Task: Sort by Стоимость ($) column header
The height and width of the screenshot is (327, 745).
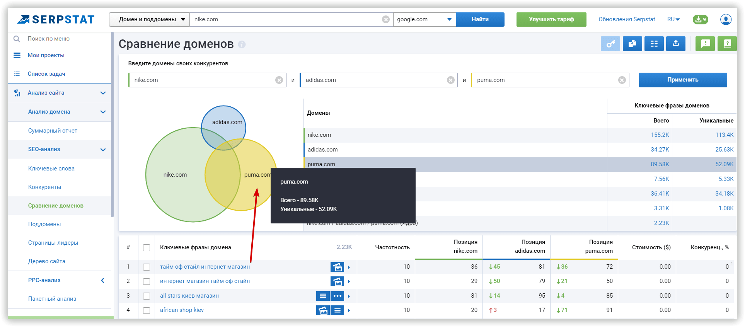Action: (651, 247)
